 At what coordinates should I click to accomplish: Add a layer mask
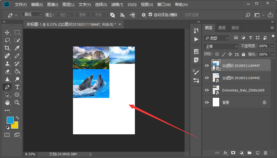coord(233,153)
